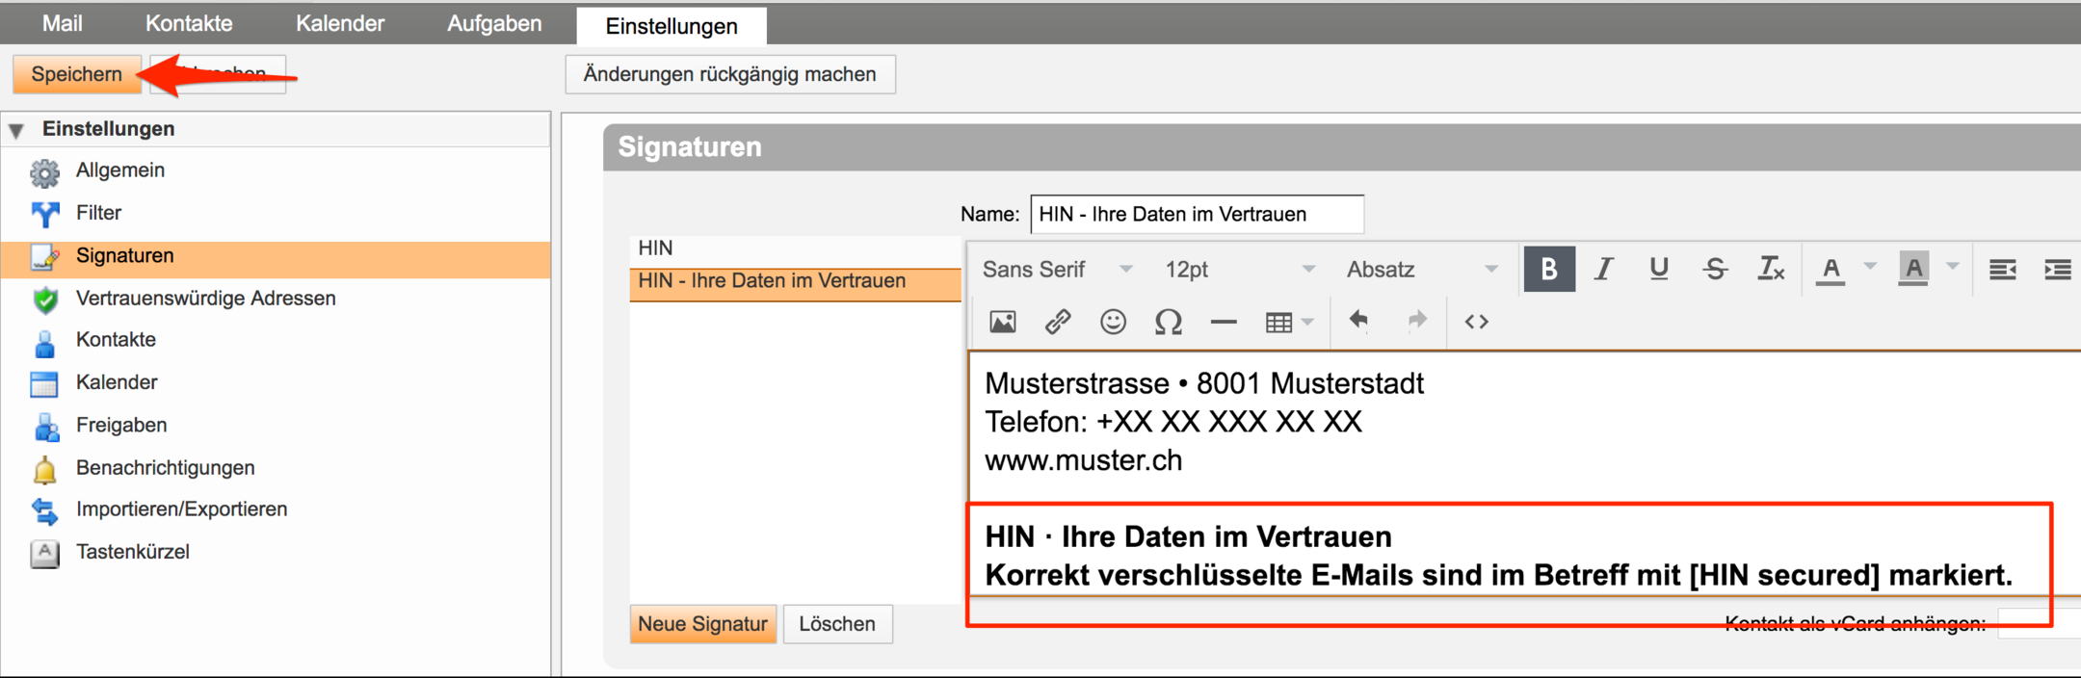
Task: Open the 12pt font size dropdown
Action: tap(1239, 270)
